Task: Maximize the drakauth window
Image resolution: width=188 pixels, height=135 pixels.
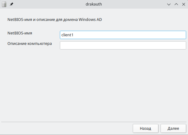Action: tap(176, 4)
